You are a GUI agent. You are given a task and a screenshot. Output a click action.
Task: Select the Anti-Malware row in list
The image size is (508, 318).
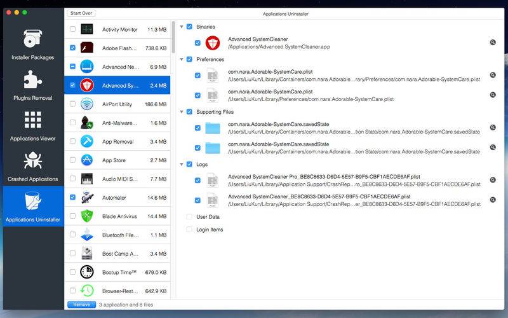coord(117,123)
